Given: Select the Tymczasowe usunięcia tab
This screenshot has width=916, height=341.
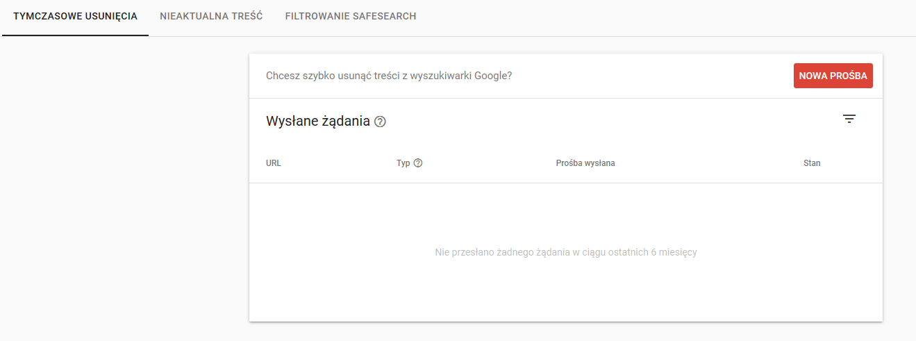Looking at the screenshot, I should pyautogui.click(x=76, y=16).
